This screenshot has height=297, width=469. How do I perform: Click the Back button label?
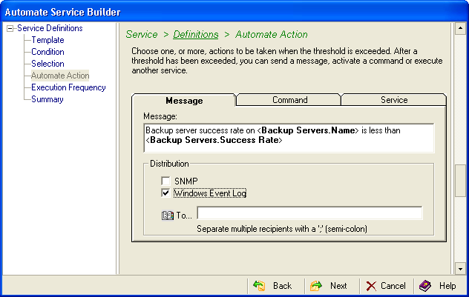(x=282, y=286)
